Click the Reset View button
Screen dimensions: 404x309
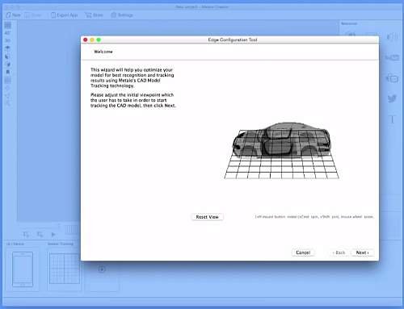[x=207, y=217]
